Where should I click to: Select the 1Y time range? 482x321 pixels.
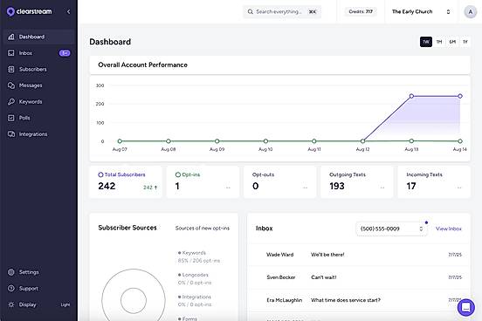pos(465,42)
